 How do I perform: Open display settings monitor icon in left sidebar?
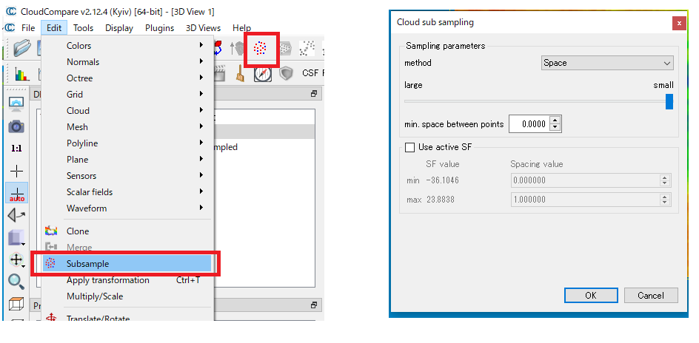coord(16,104)
